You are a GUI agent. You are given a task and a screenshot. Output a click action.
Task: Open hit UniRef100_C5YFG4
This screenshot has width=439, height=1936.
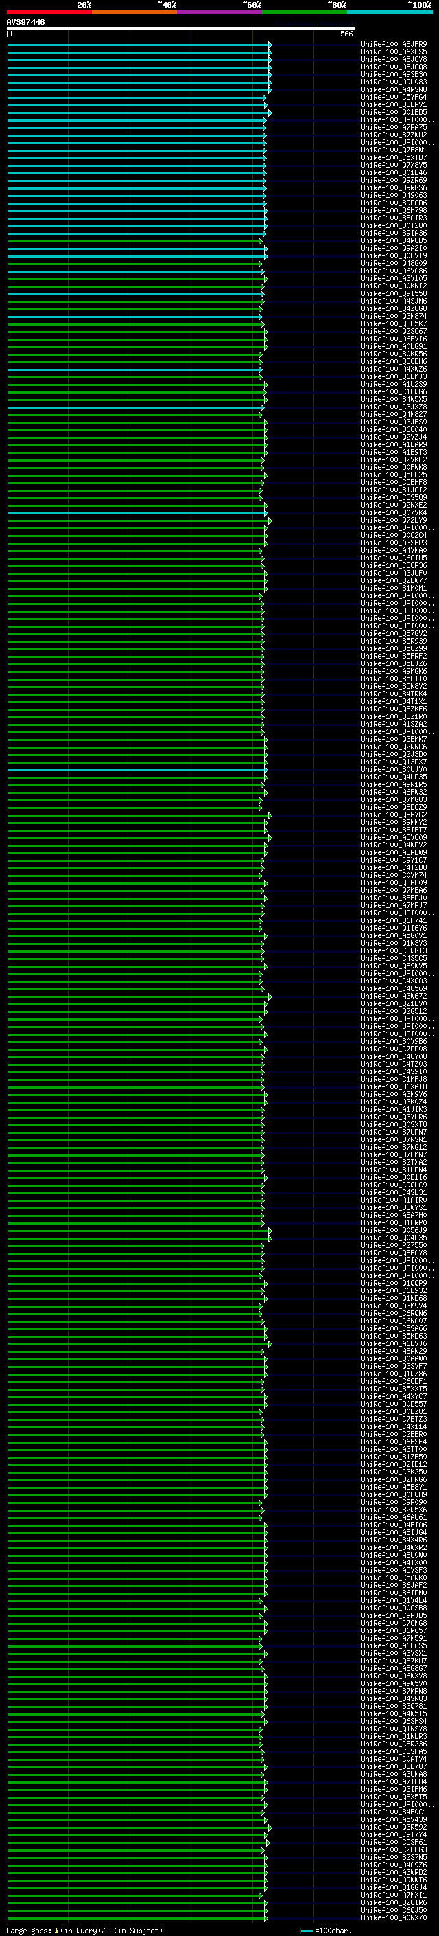tap(394, 97)
